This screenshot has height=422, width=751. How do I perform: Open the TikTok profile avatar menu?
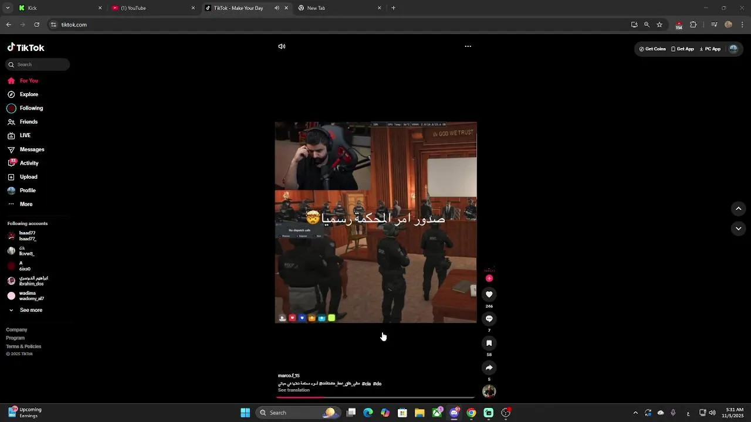pos(733,49)
